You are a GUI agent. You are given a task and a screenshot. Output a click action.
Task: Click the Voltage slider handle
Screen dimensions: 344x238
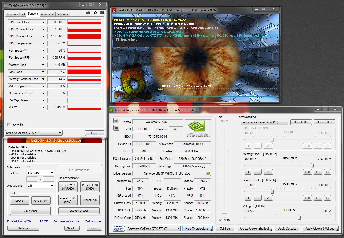pos(299,217)
